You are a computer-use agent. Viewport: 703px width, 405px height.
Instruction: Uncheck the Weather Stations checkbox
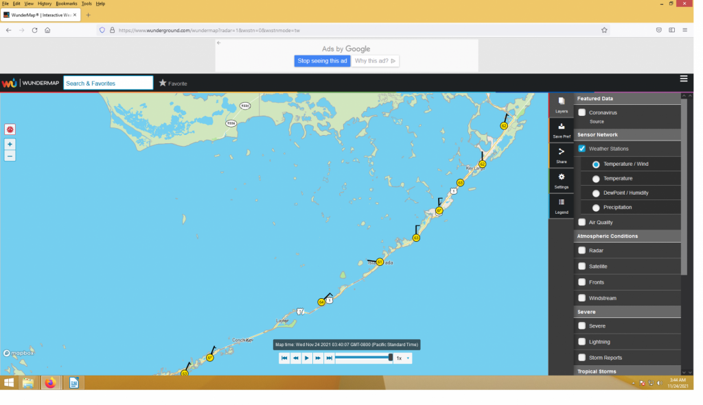point(582,149)
